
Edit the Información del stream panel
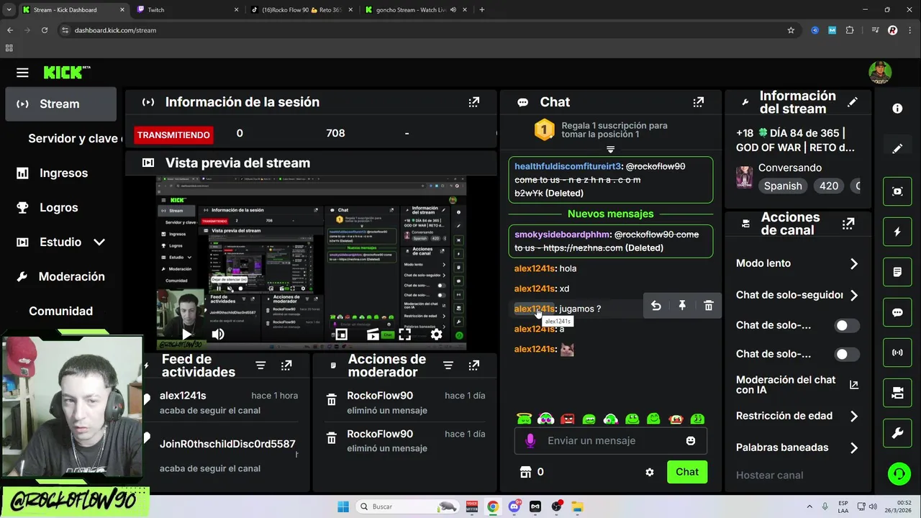pos(853,102)
